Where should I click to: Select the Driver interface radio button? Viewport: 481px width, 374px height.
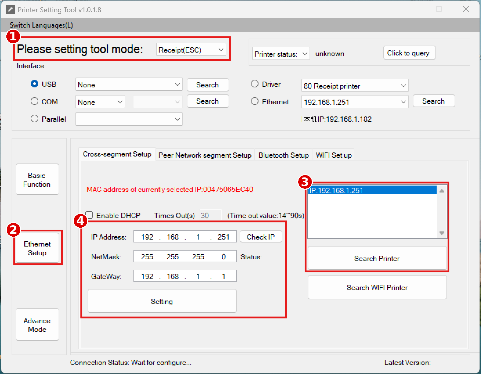click(255, 84)
